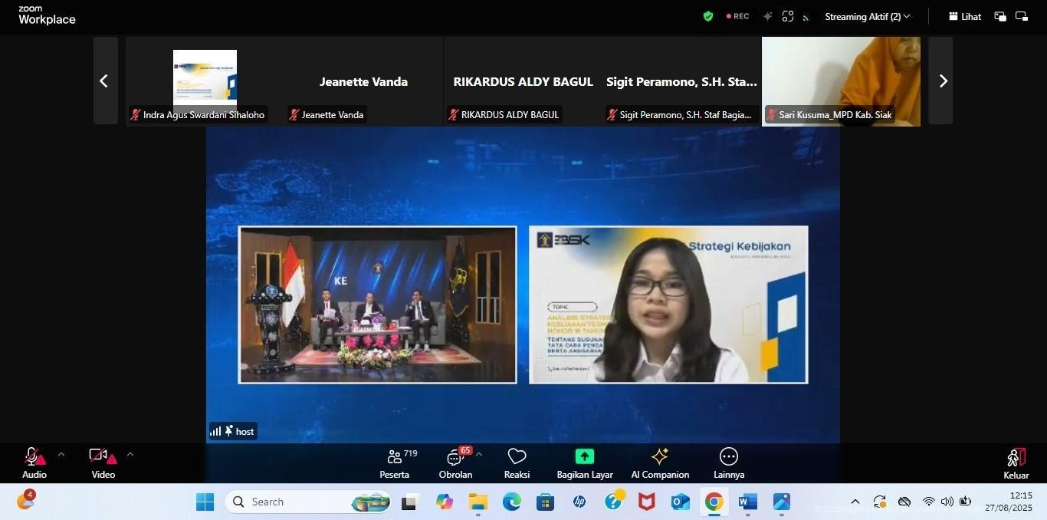This screenshot has height=520, width=1047.
Task: Open the Peserta participants panel
Action: coord(395,463)
